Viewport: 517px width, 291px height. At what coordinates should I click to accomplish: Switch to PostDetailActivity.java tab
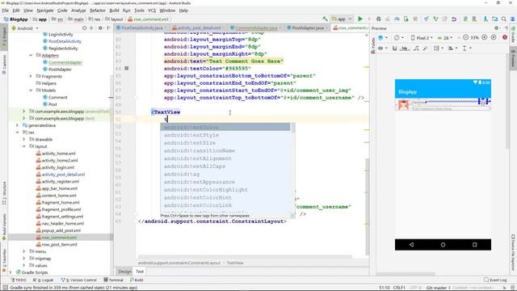142,28
